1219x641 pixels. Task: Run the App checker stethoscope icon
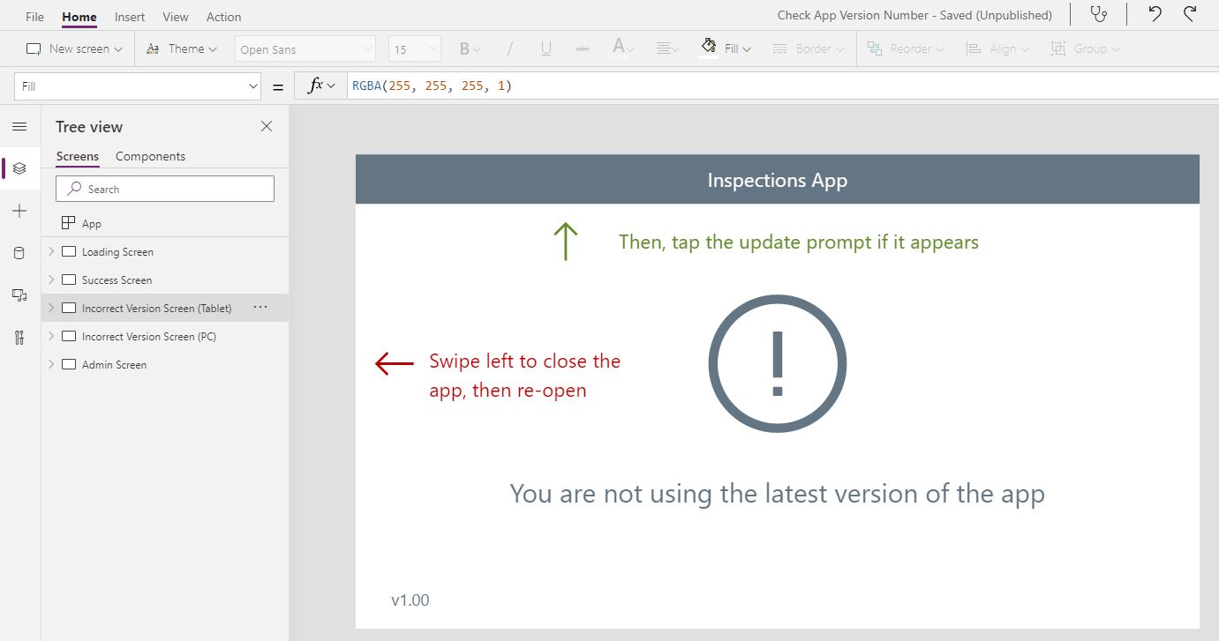pyautogui.click(x=1099, y=14)
